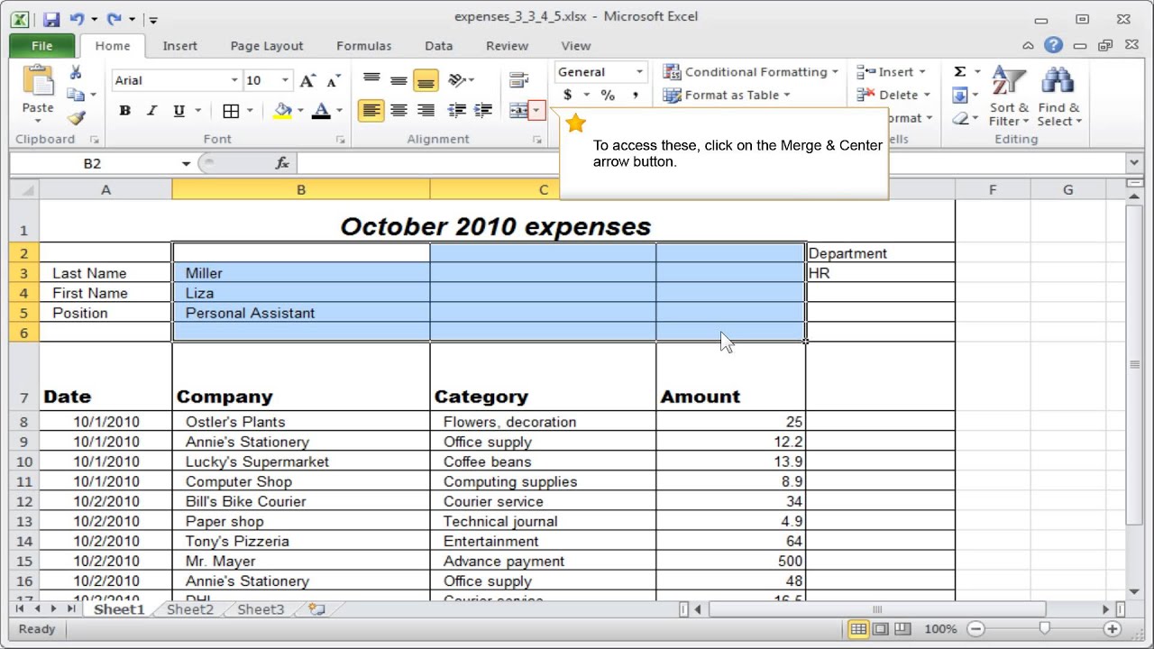Increase the cell indent
This screenshot has height=649, width=1154.
483,111
